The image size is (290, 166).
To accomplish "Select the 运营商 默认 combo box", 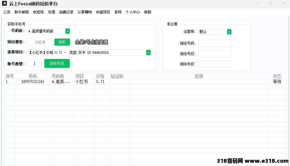I will [x=215, y=32].
